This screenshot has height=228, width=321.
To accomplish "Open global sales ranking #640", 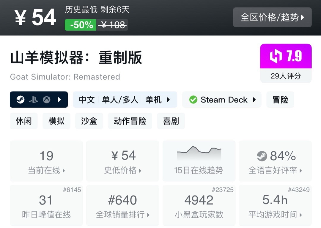I will [123, 205].
